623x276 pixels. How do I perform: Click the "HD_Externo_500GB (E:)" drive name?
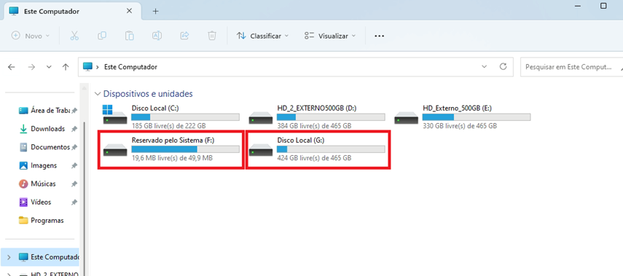(458, 108)
